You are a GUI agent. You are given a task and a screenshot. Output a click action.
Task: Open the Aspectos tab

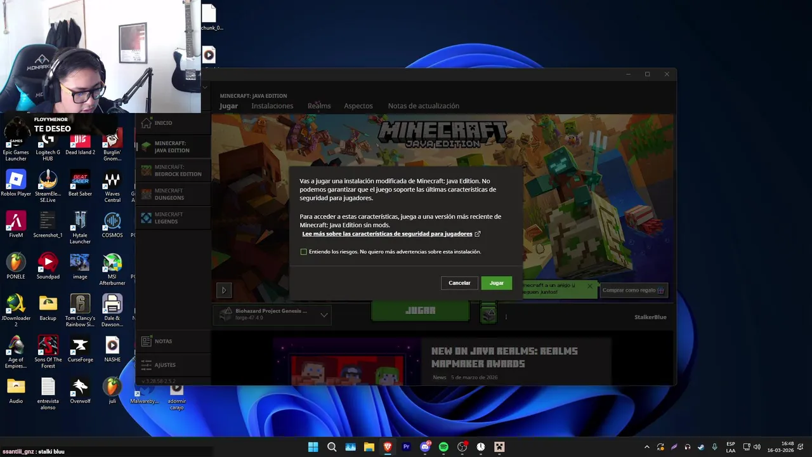tap(358, 106)
